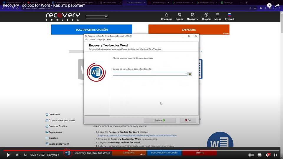The width and height of the screenshot is (283, 159).
Task: Open the Русский language selector
Action: click(229, 16)
